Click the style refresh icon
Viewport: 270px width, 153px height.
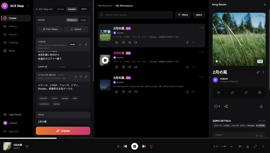[76, 76]
